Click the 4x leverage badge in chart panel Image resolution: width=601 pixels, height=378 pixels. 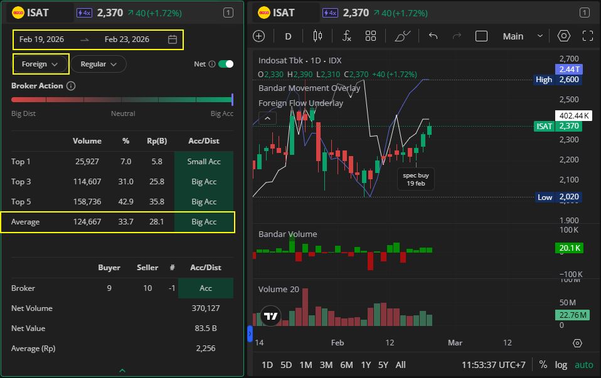coord(330,13)
